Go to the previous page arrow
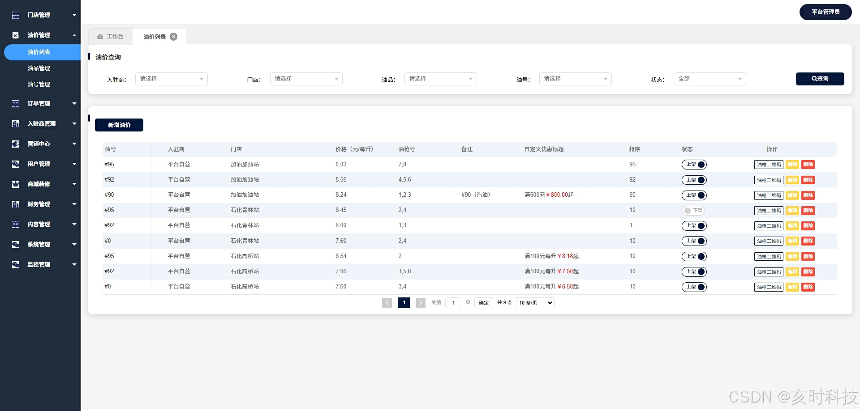The image size is (860, 411). 387,303
